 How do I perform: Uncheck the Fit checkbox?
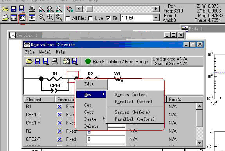click(108, 18)
